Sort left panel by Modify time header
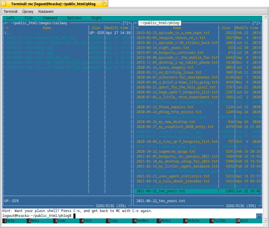 pyautogui.click(x=117, y=28)
